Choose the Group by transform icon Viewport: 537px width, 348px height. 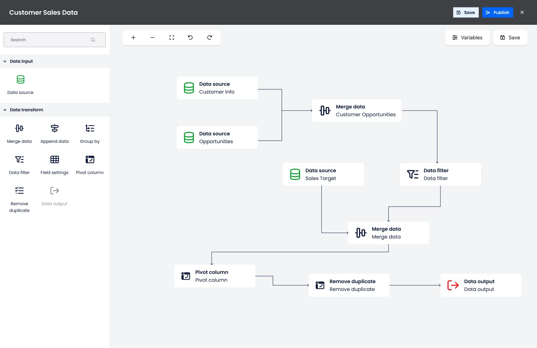point(89,128)
